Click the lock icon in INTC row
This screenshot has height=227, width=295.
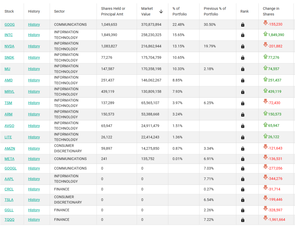click(243, 35)
